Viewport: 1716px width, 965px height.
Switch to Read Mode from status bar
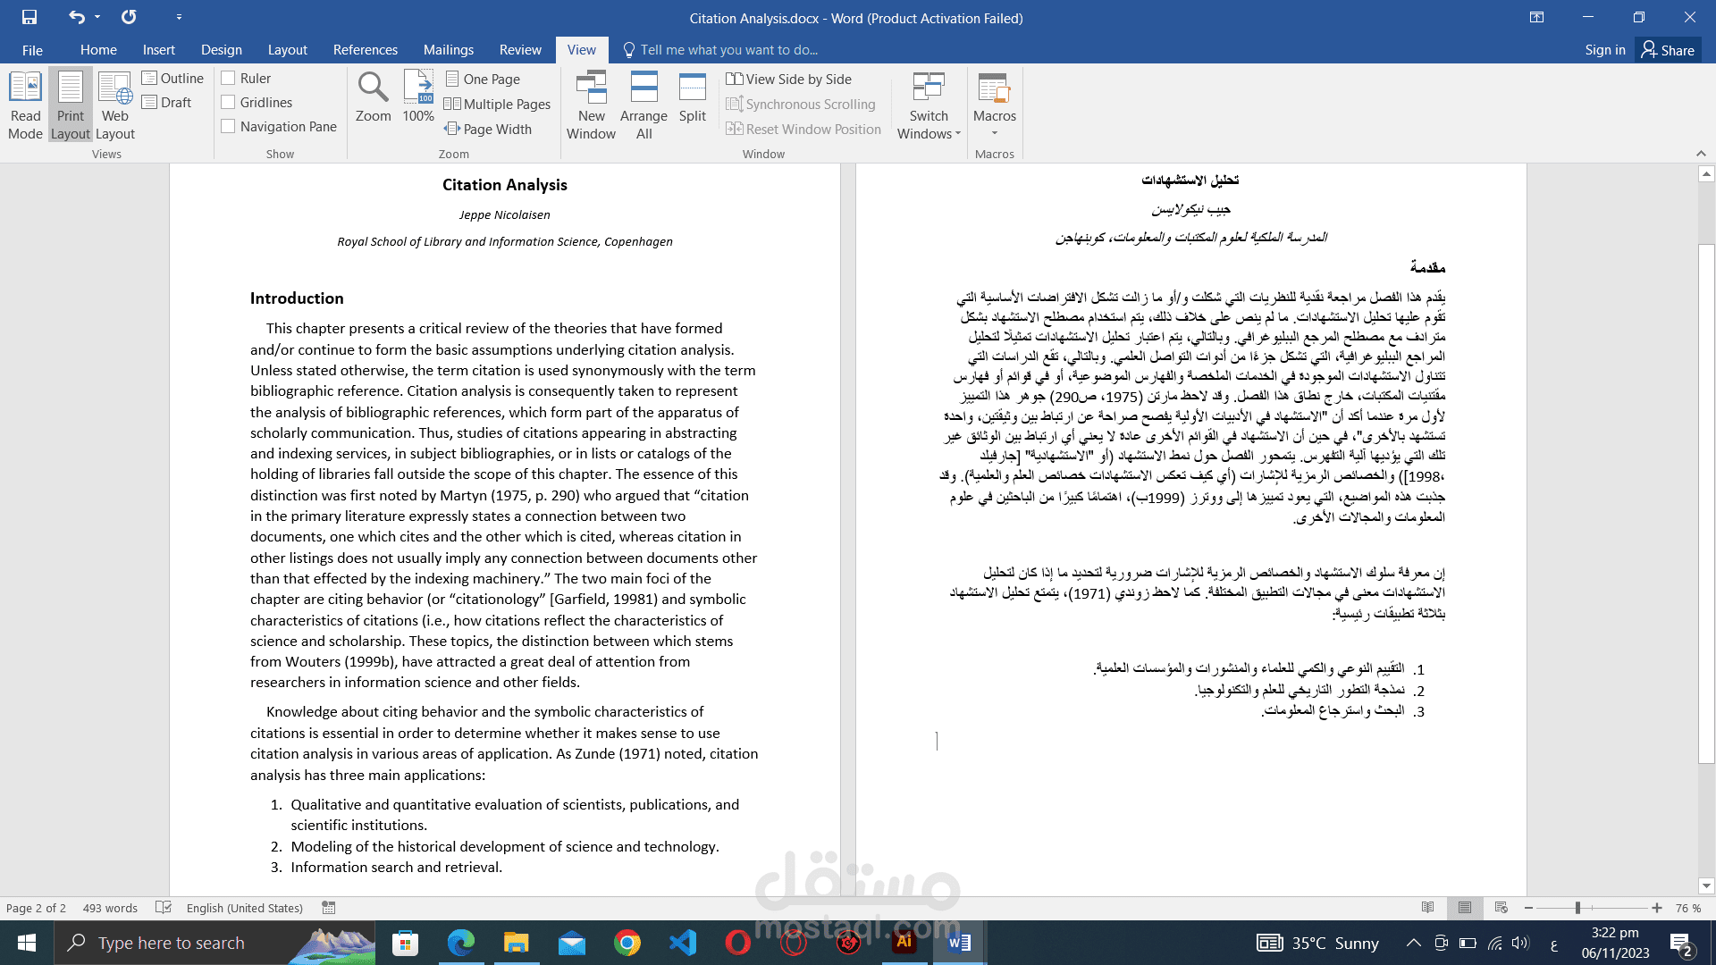point(1427,908)
